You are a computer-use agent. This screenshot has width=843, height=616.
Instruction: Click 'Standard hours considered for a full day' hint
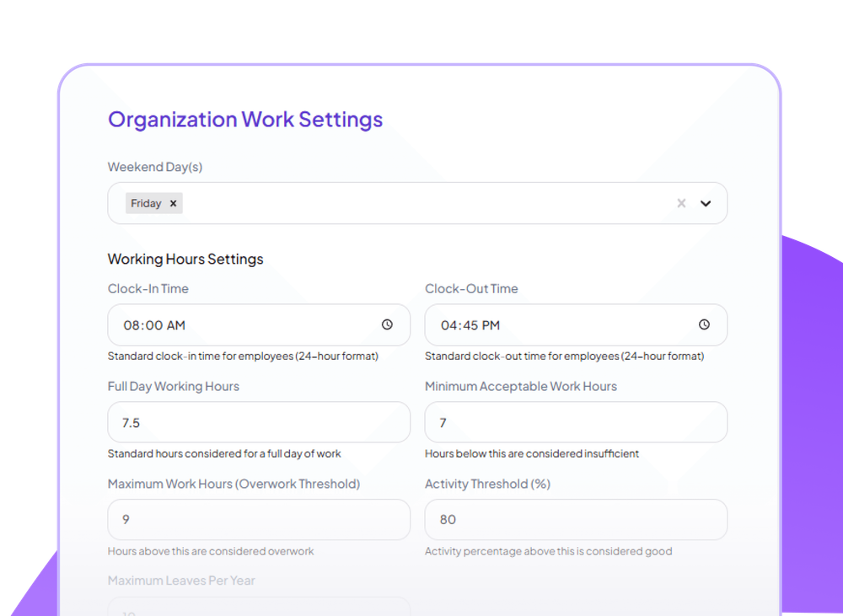pyautogui.click(x=224, y=453)
